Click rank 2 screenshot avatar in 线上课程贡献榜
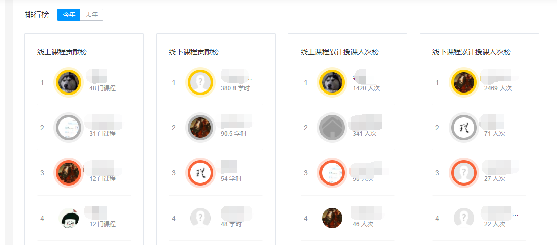 [x=69, y=128]
